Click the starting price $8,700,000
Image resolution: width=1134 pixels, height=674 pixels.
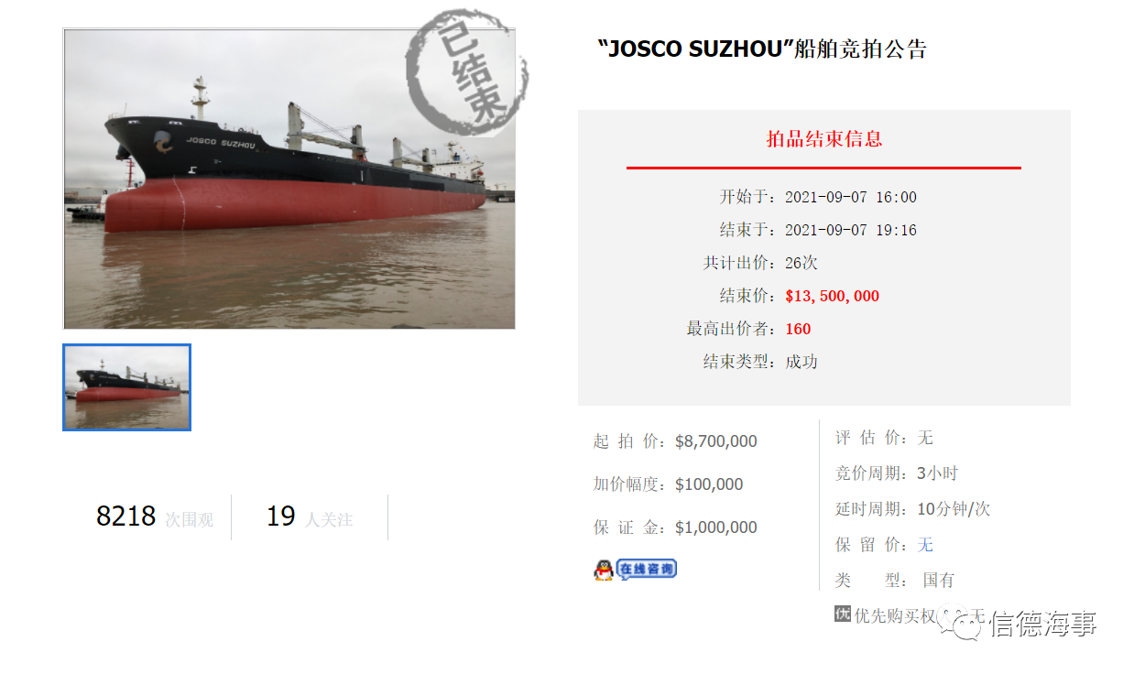pos(716,441)
